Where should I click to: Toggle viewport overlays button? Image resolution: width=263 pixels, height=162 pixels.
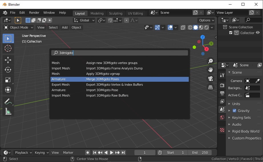pos(170,27)
